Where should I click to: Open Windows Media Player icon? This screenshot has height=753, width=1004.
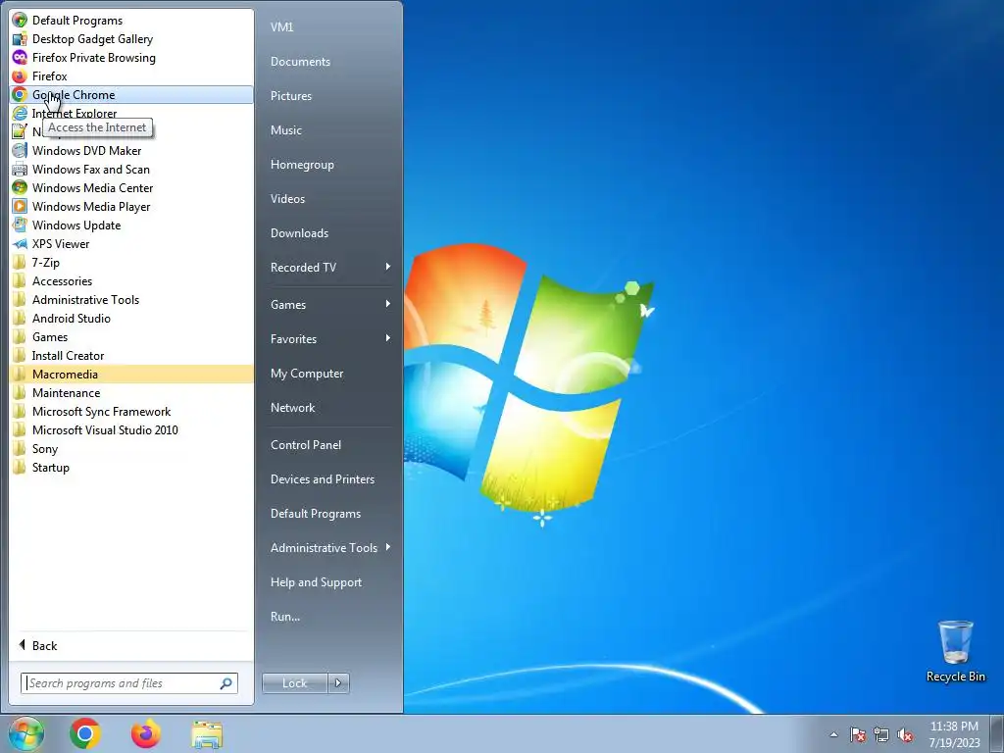tap(20, 206)
